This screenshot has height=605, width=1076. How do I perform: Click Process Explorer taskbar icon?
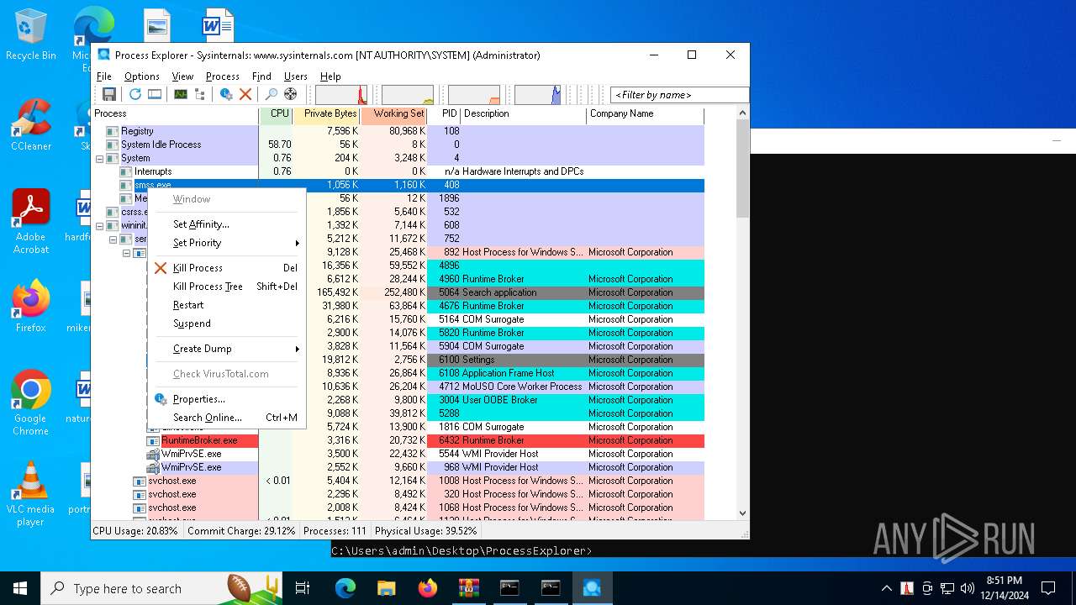(x=592, y=588)
